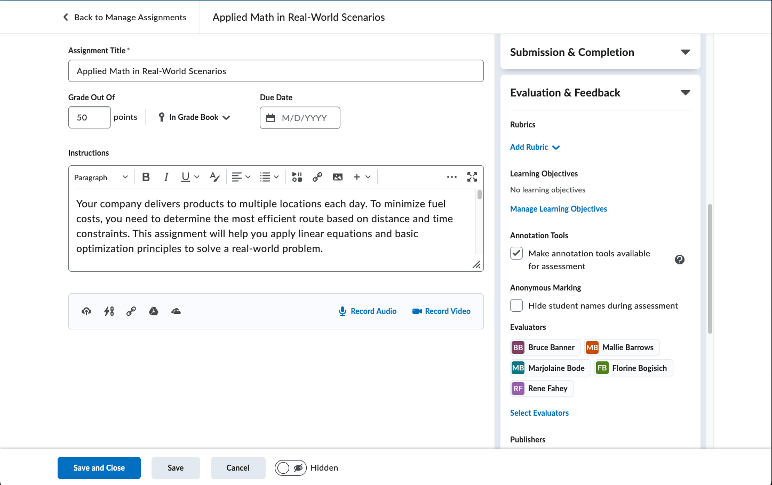Open the editor in fullscreen mode
The image size is (772, 485).
pos(472,177)
